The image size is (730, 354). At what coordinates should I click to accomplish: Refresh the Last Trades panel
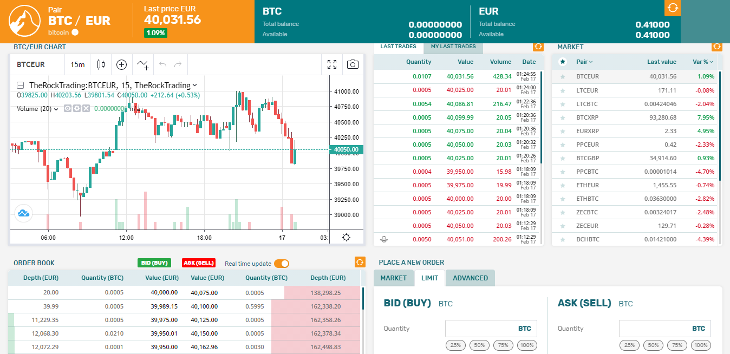tap(538, 47)
